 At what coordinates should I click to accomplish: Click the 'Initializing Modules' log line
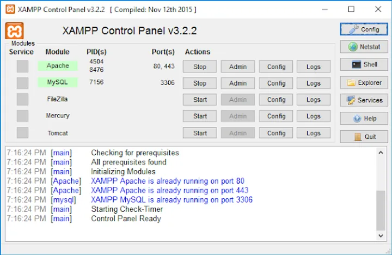click(123, 172)
